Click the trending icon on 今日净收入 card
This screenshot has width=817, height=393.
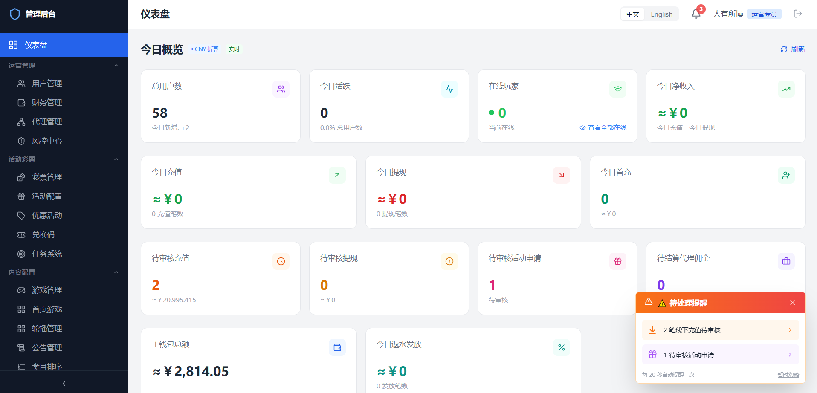(x=786, y=89)
